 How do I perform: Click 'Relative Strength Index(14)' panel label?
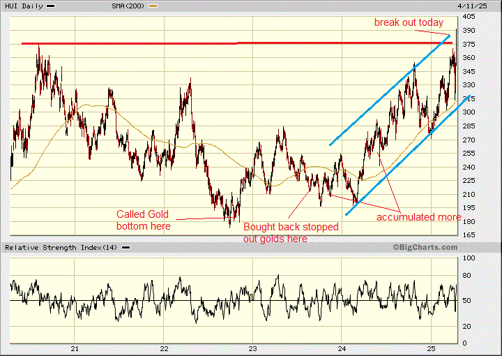coord(61,248)
